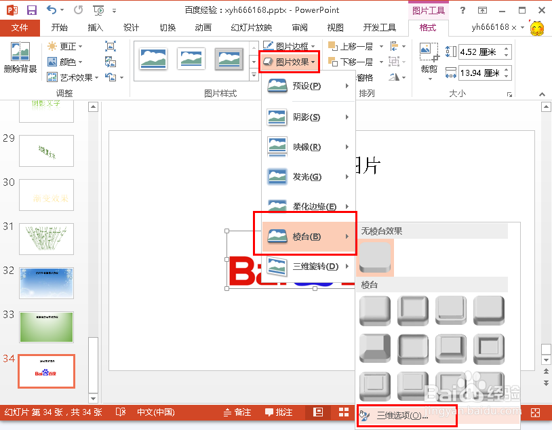
Task: Open the 颜色 color dropdown
Action: [65, 62]
